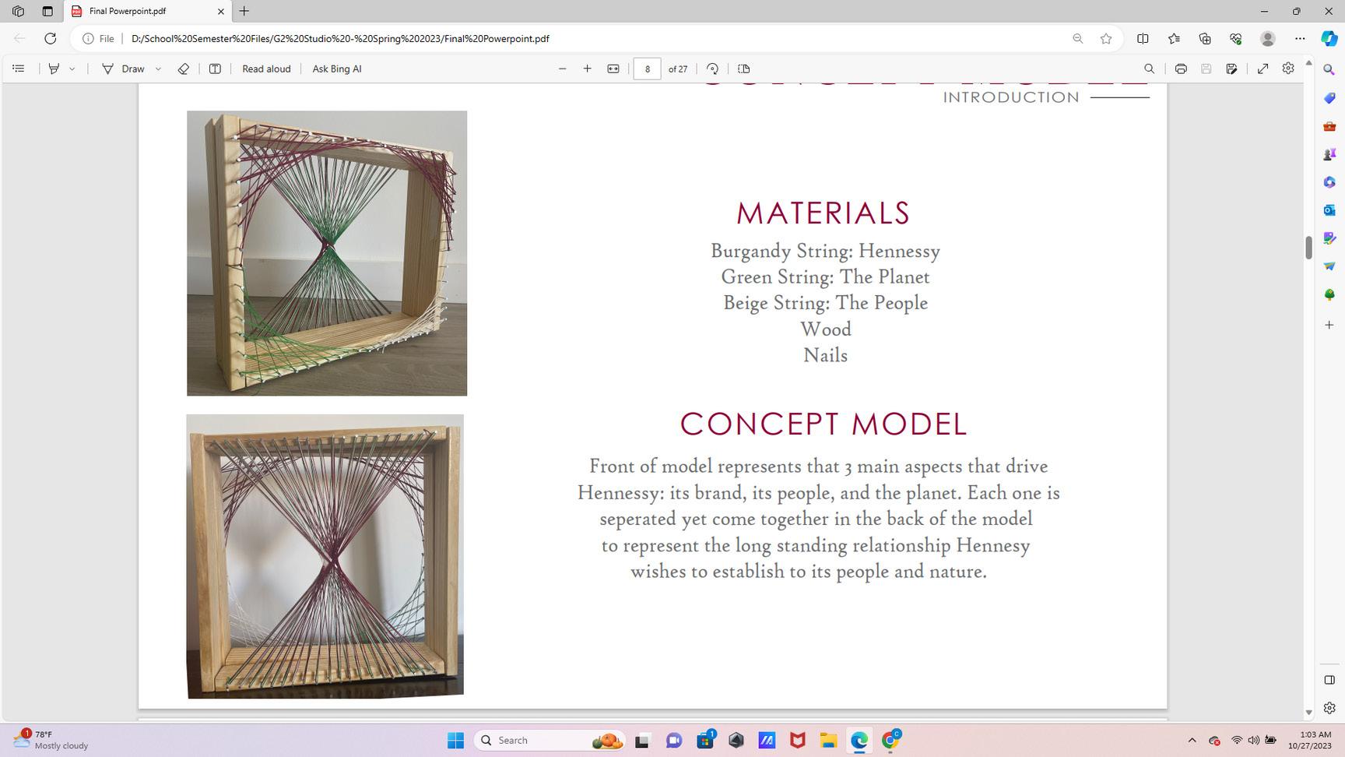Image resolution: width=1345 pixels, height=757 pixels.
Task: Open the PDF table of contents panel
Action: (19, 69)
